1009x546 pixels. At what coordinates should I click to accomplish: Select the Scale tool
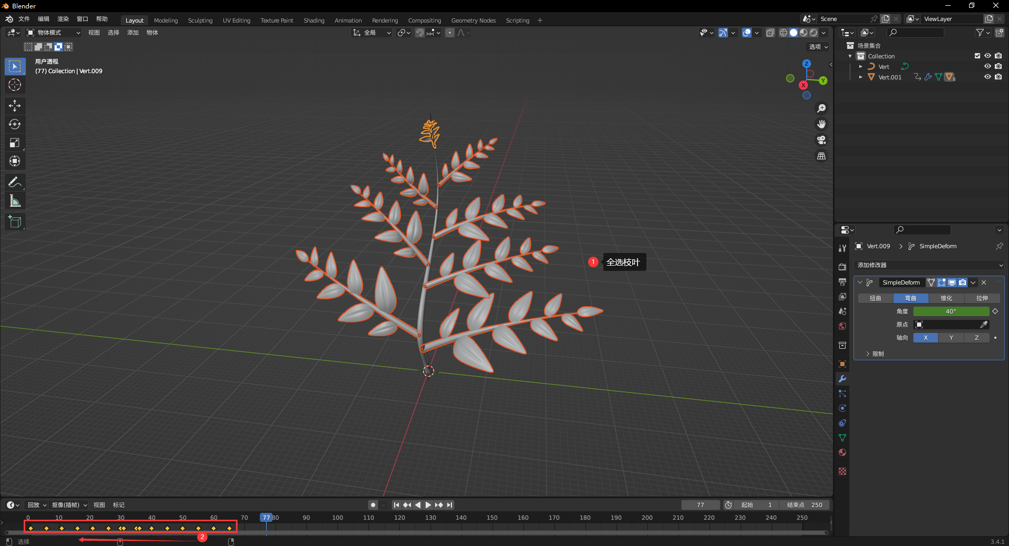pos(15,143)
